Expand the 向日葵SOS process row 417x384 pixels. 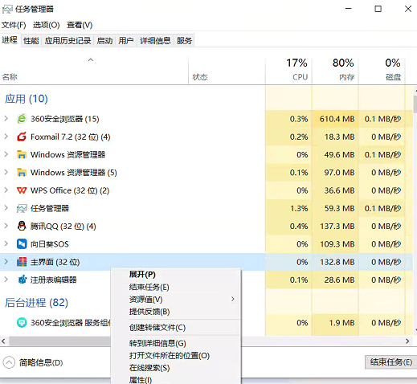[6, 243]
